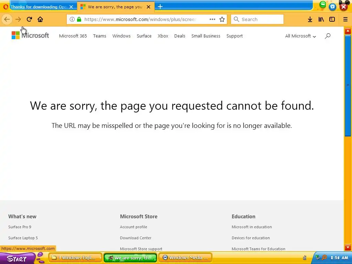Open Microsoft Store support link

[x=141, y=249]
